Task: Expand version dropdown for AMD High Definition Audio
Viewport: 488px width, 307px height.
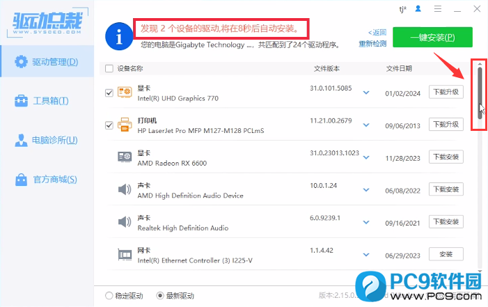Action: pyautogui.click(x=366, y=190)
